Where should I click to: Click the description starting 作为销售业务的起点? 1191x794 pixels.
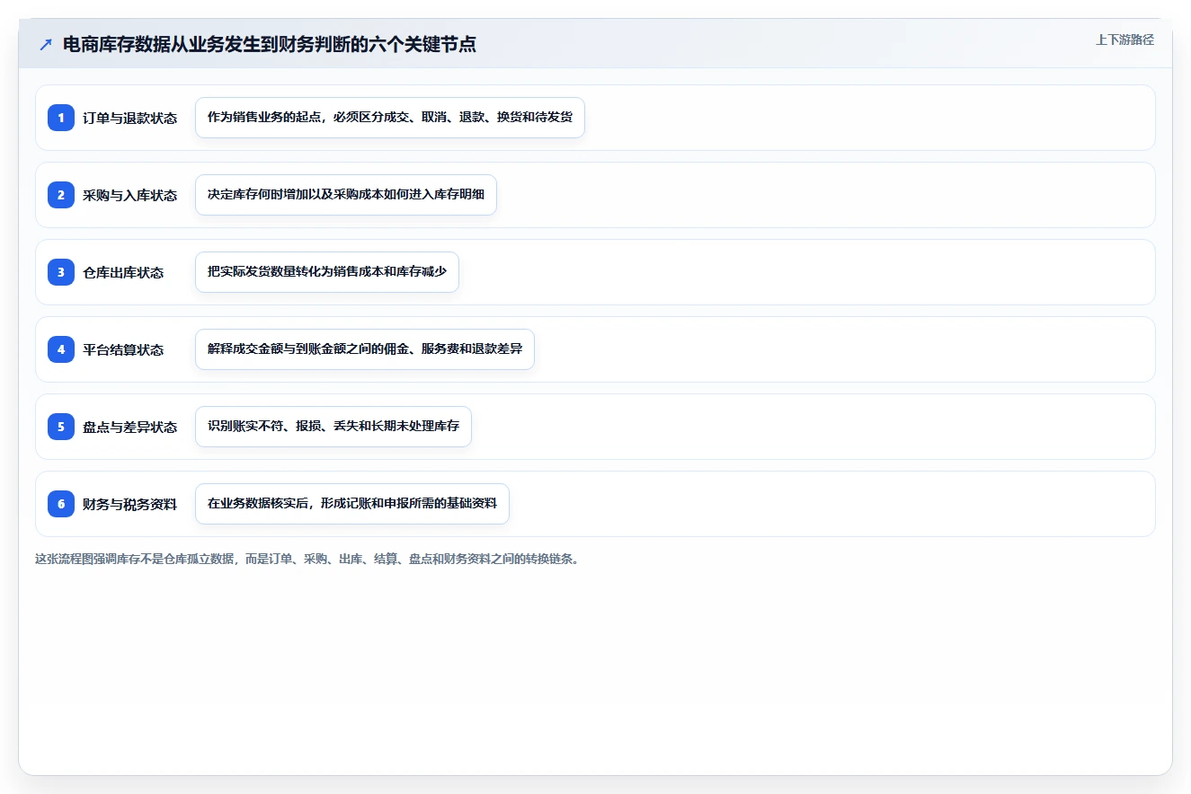pyautogui.click(x=390, y=118)
